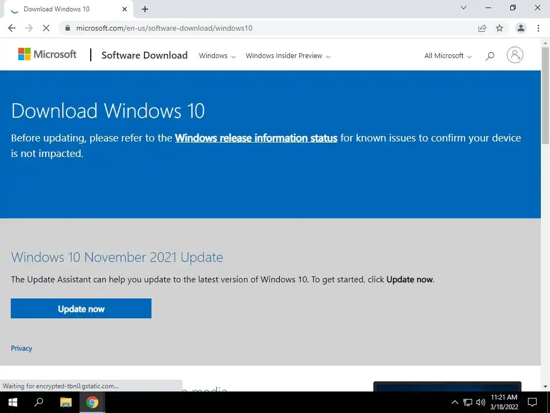Stop page loading with X button
This screenshot has height=413, width=550.
click(46, 28)
